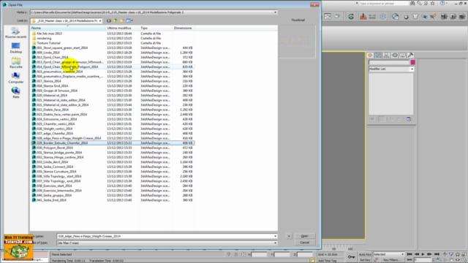Open the Selected key filter dropdown
This screenshot has height=263, width=468.
click(x=388, y=254)
